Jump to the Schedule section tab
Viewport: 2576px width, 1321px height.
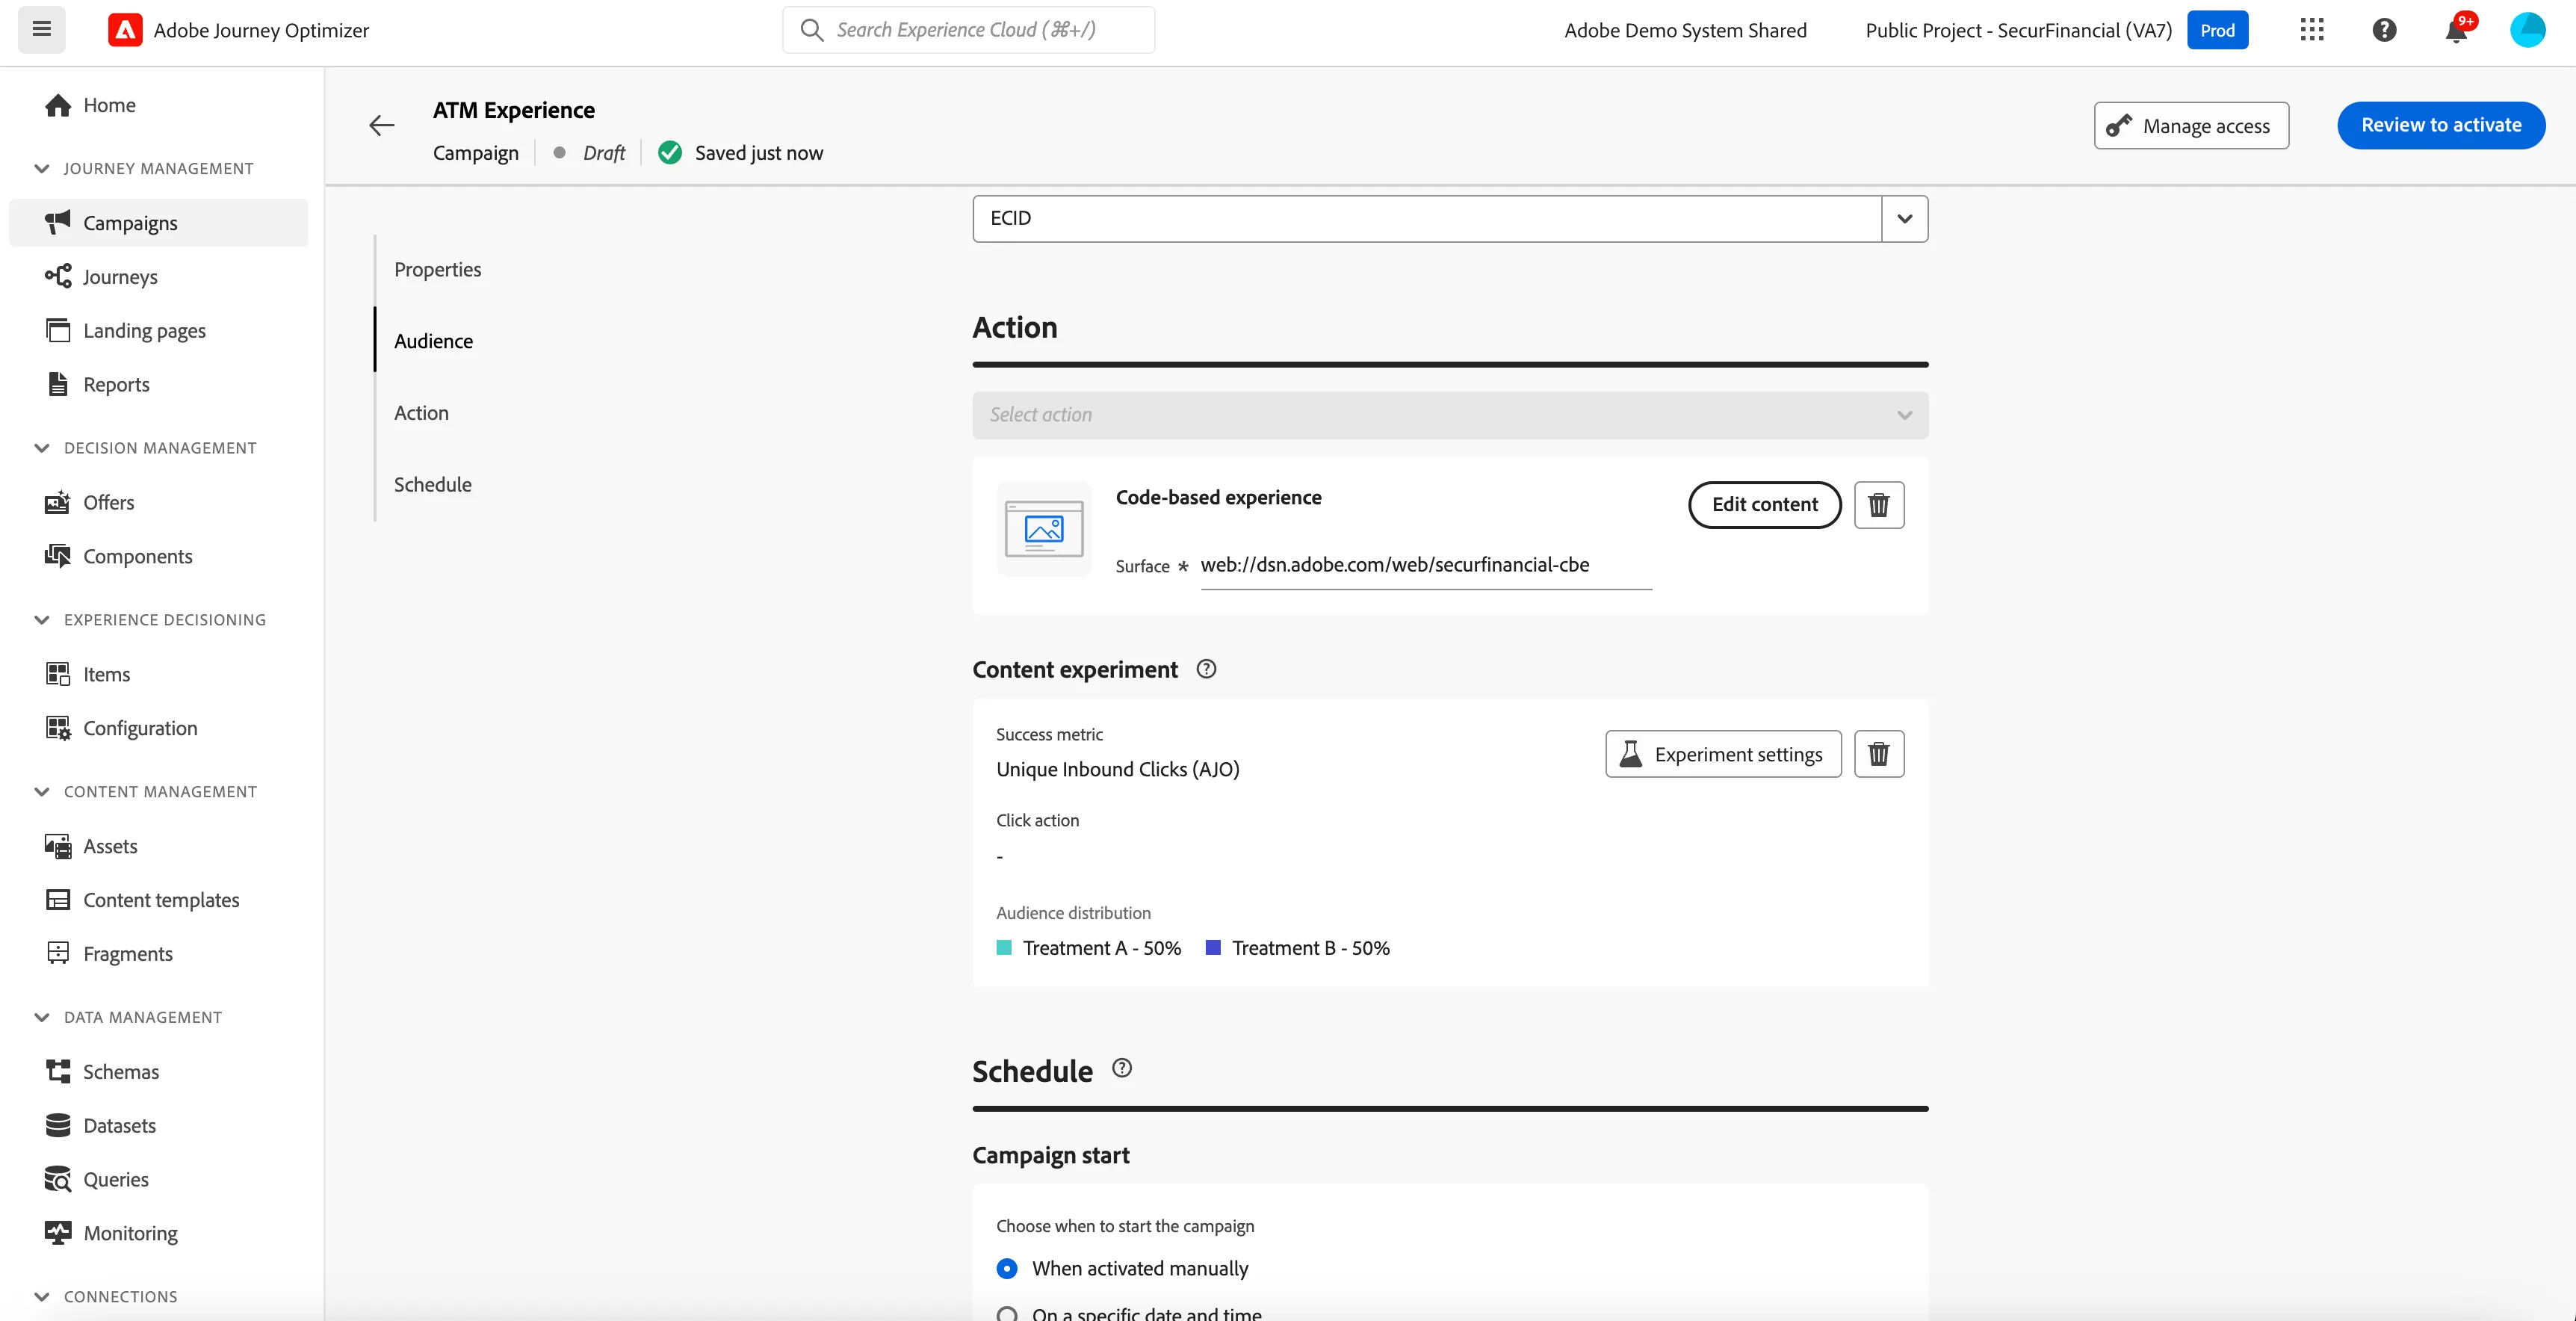tap(432, 485)
